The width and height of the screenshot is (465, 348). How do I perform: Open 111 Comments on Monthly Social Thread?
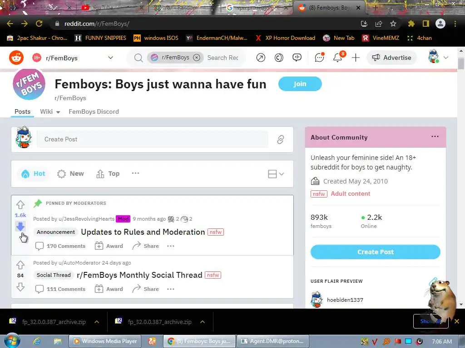(x=60, y=289)
